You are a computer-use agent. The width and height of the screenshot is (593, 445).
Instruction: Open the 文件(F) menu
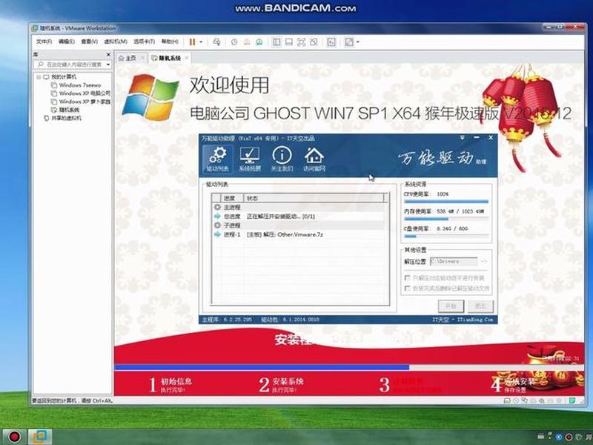(x=44, y=42)
